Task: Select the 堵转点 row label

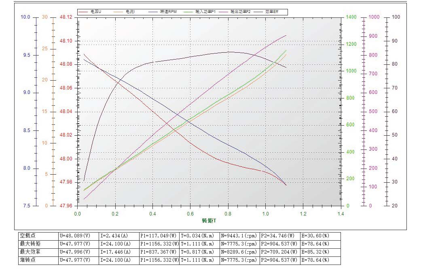Action: (28, 260)
